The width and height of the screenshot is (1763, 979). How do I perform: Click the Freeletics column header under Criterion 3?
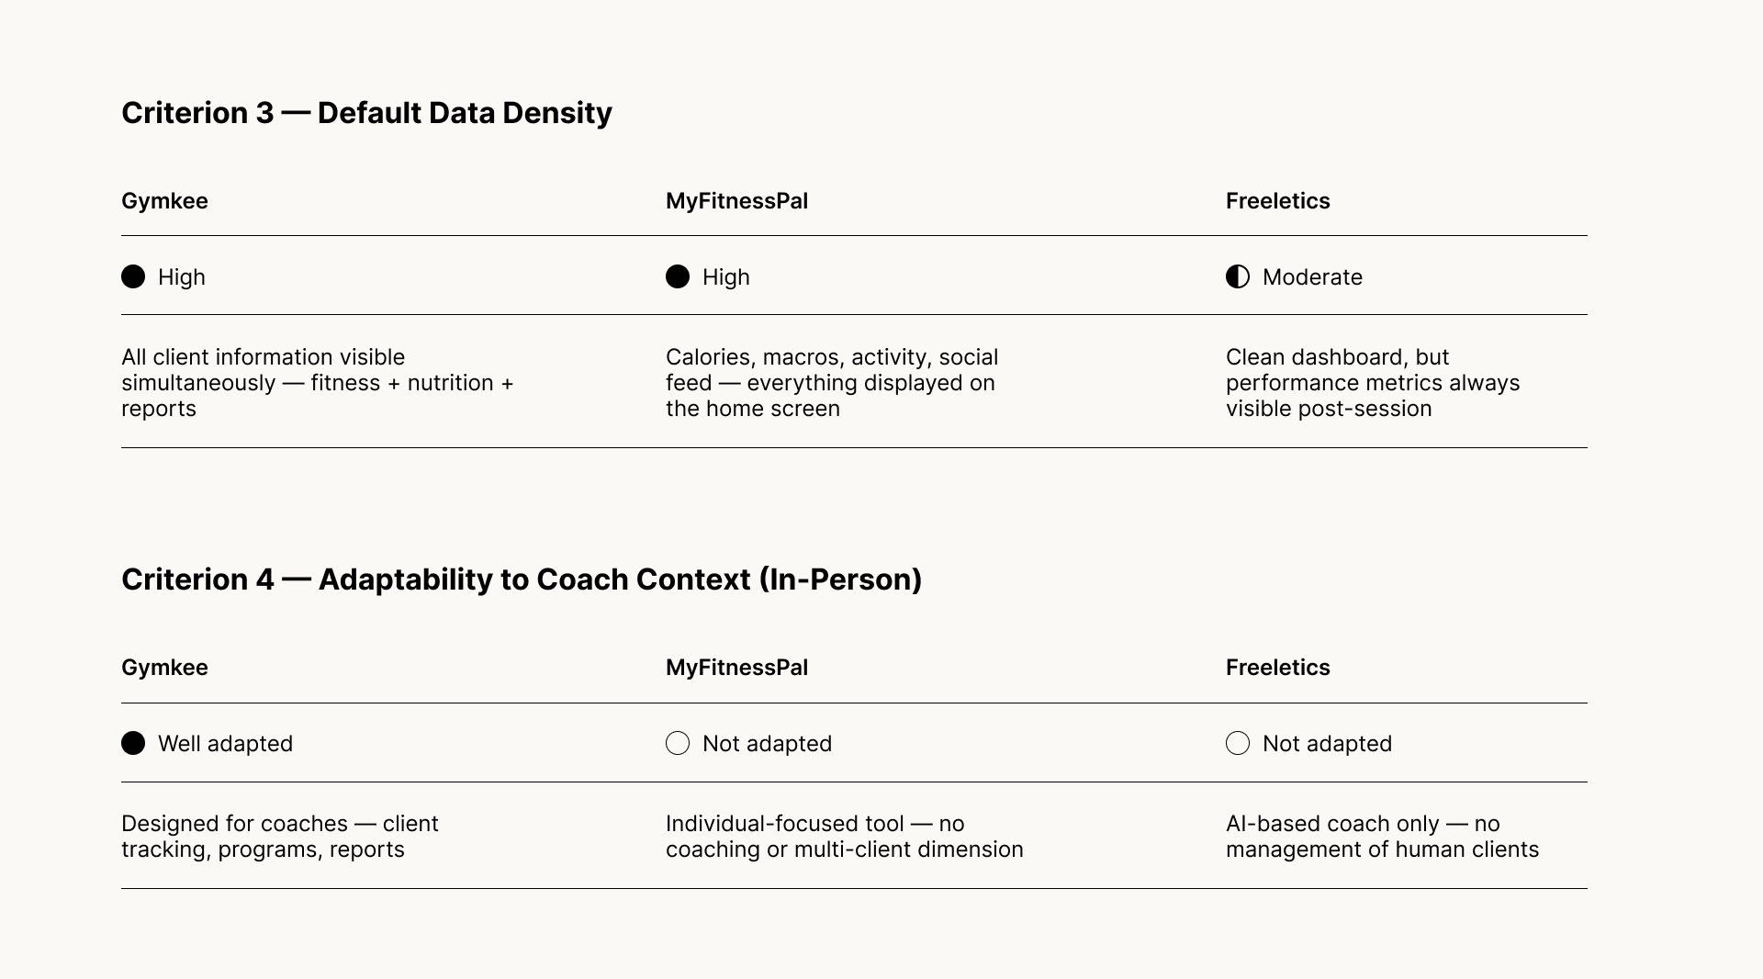coord(1277,201)
